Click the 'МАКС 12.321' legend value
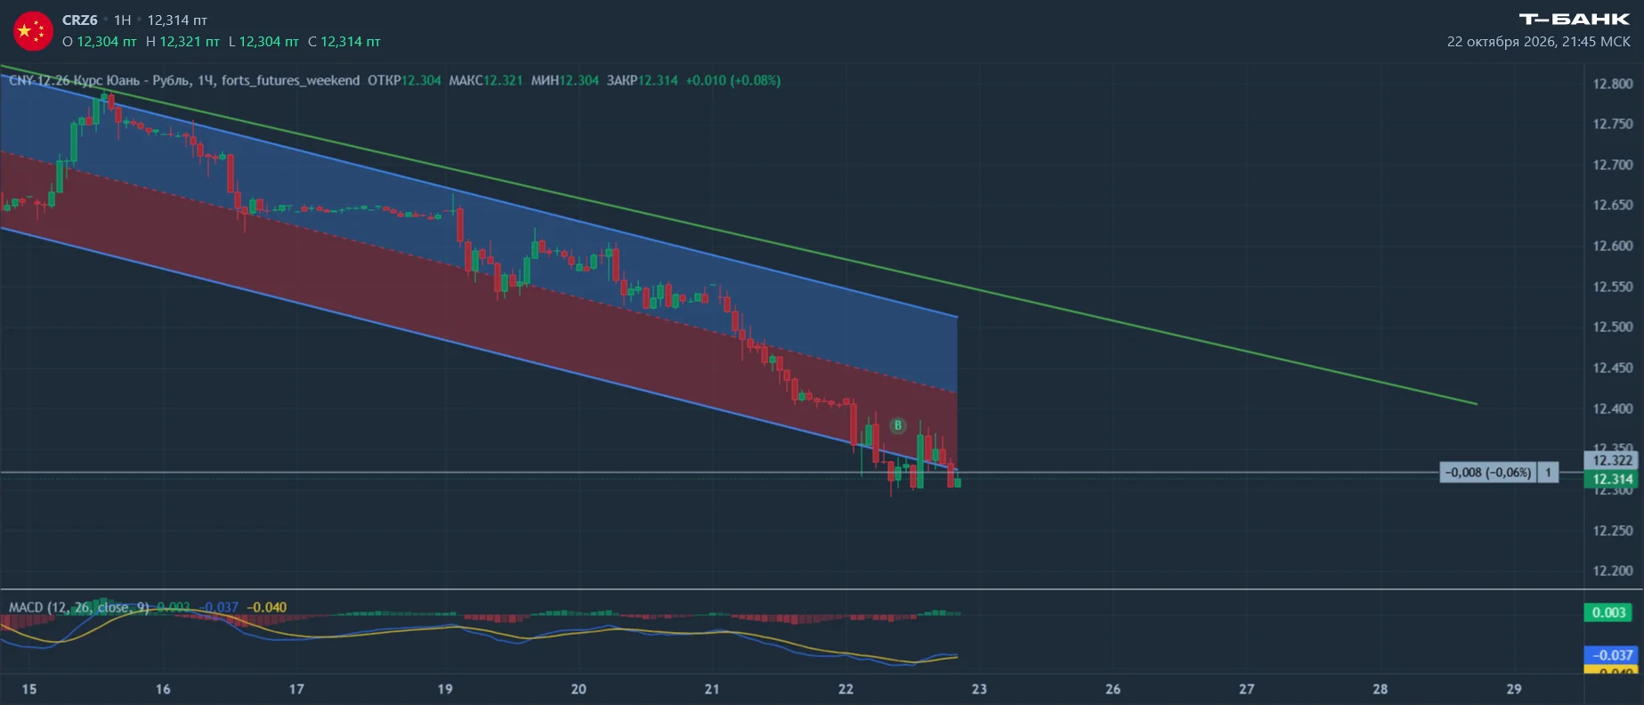Viewport: 1644px width, 705px height. [x=486, y=80]
